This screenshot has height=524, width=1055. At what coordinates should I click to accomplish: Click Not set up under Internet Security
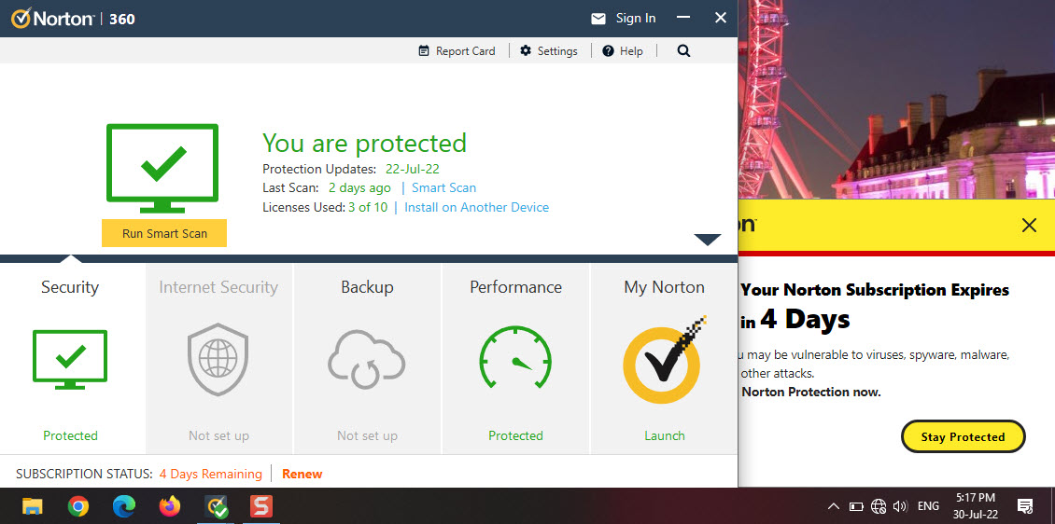[218, 436]
